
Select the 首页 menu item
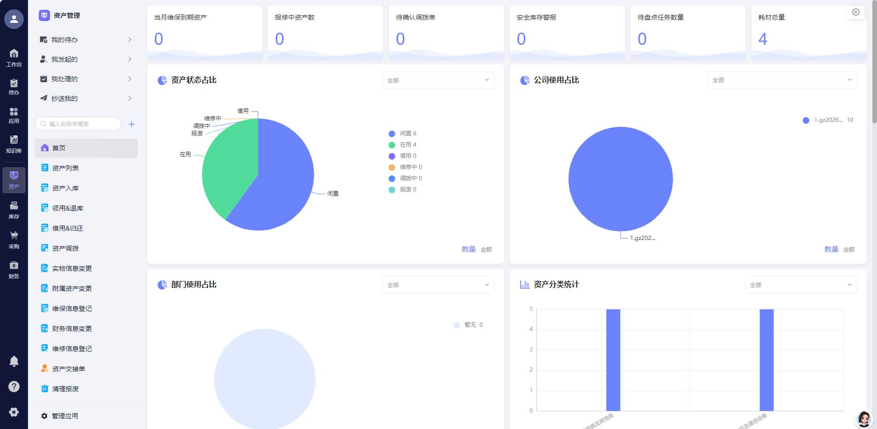[x=59, y=148]
